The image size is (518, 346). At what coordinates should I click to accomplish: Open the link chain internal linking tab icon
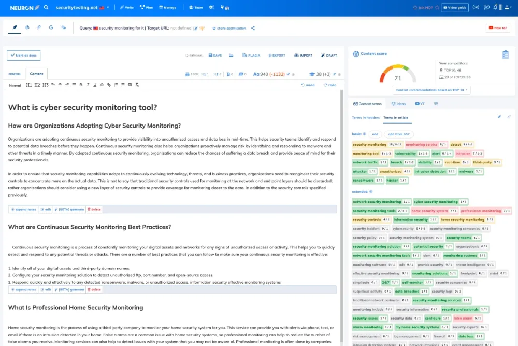39,27
